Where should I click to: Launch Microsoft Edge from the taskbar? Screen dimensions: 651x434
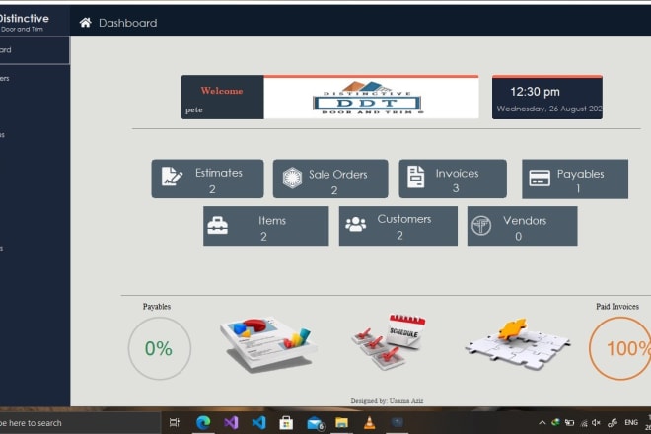point(203,423)
